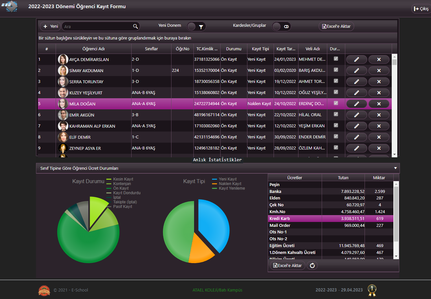
Task: Toggle the Durum checkbox for SERRA TORUNTAY
Action: pos(336,81)
